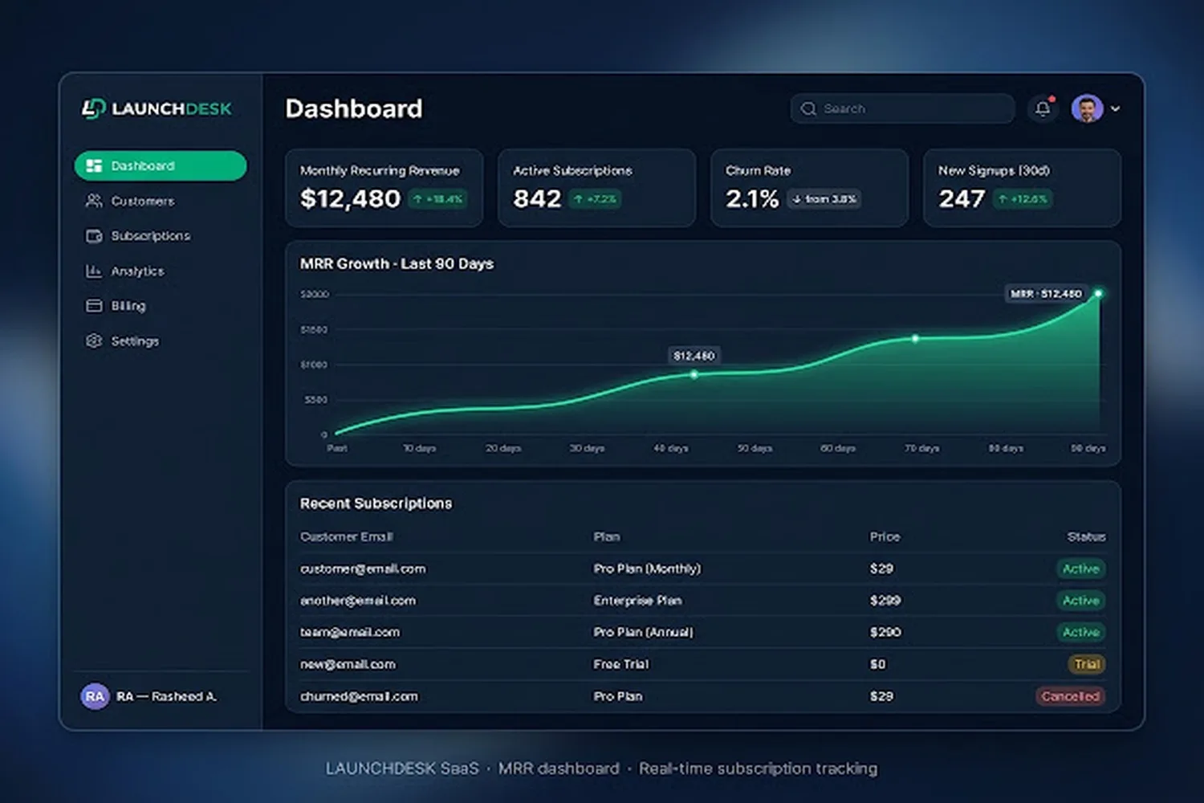The height and width of the screenshot is (803, 1204).
Task: Click the profile avatar photo
Action: [1088, 108]
